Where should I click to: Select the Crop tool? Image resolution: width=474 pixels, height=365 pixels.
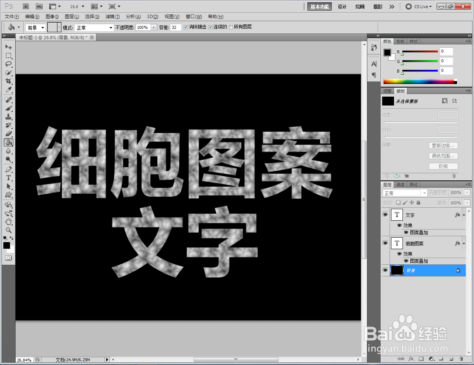point(8,81)
